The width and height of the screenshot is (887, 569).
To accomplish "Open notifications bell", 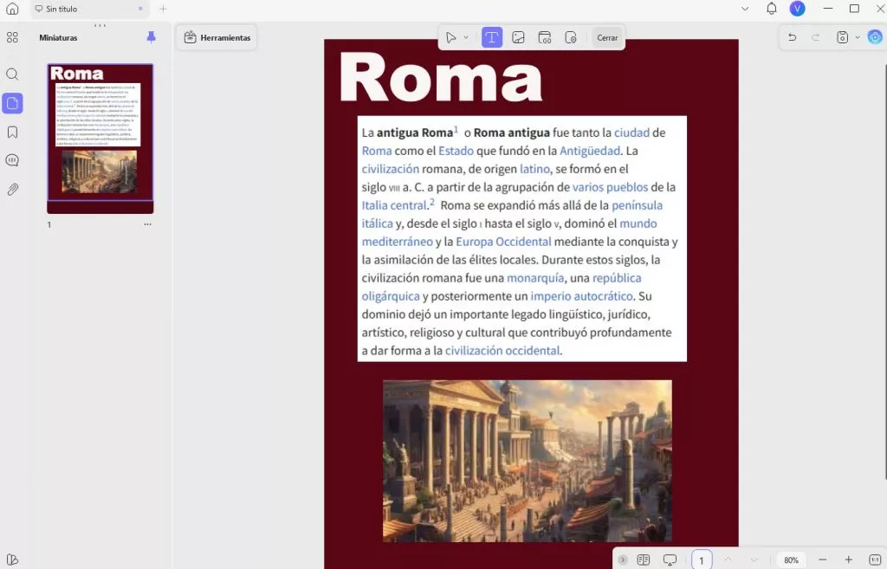I will pyautogui.click(x=772, y=9).
